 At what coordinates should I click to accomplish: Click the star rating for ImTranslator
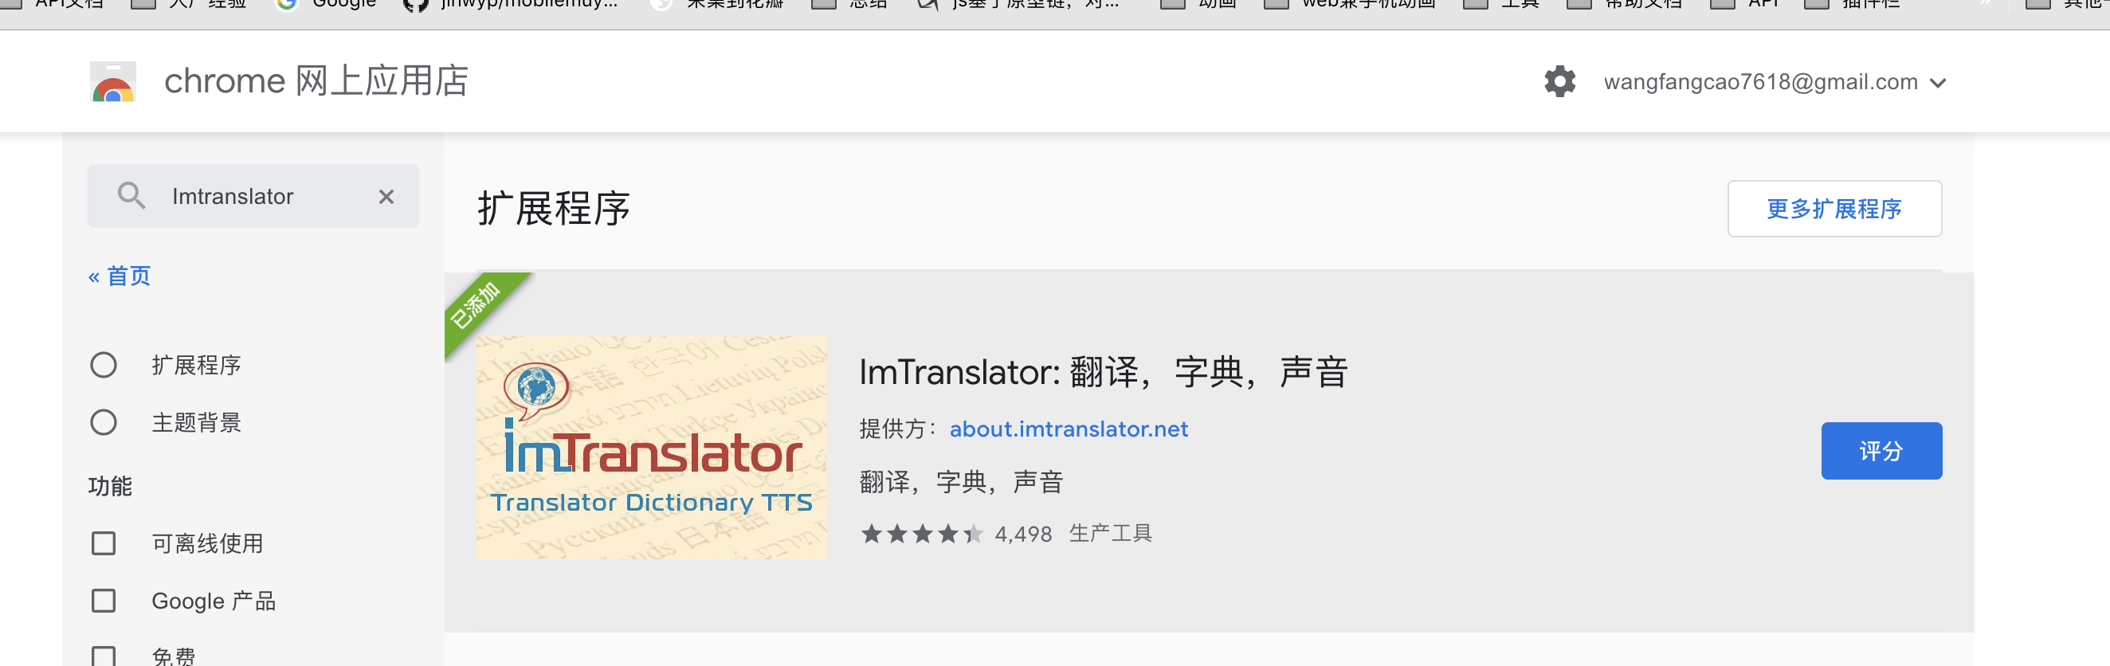921,534
